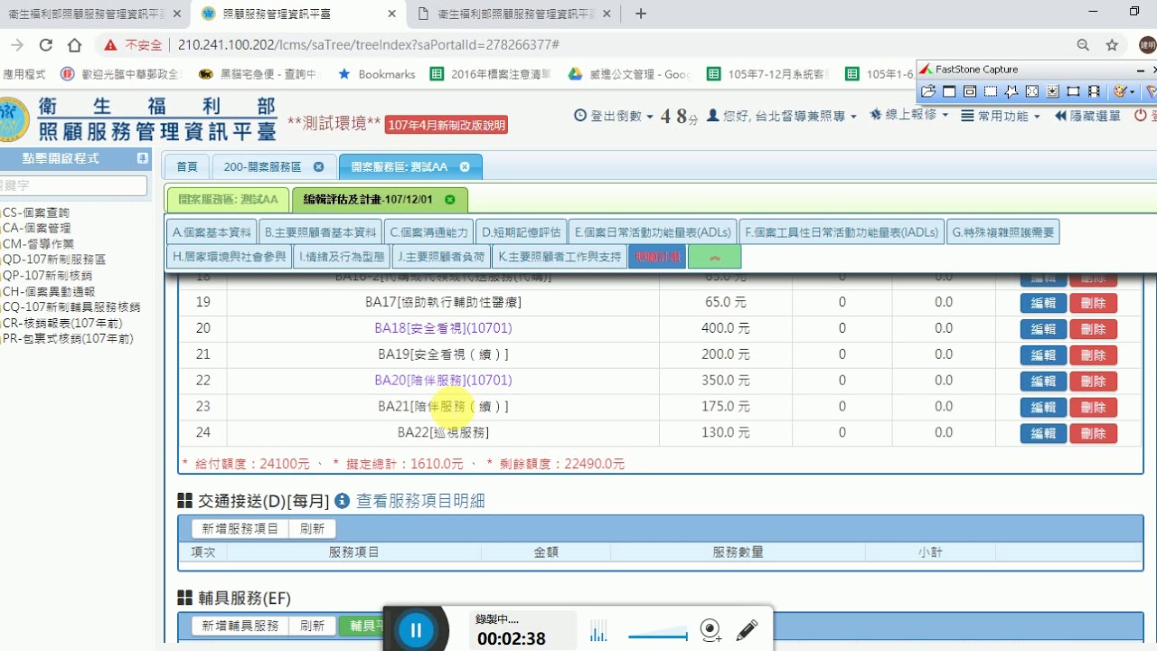This screenshot has height=651, width=1157.
Task: Click the 200.0 元 amount of BA19
Action: (726, 354)
